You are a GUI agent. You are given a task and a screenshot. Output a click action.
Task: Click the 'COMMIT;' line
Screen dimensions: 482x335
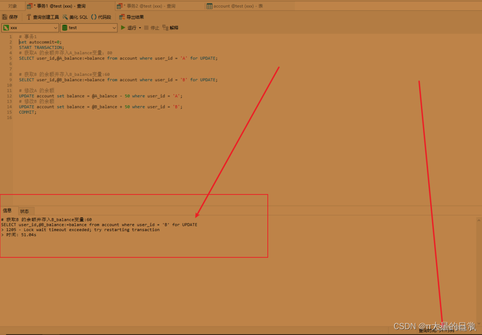[x=28, y=112]
